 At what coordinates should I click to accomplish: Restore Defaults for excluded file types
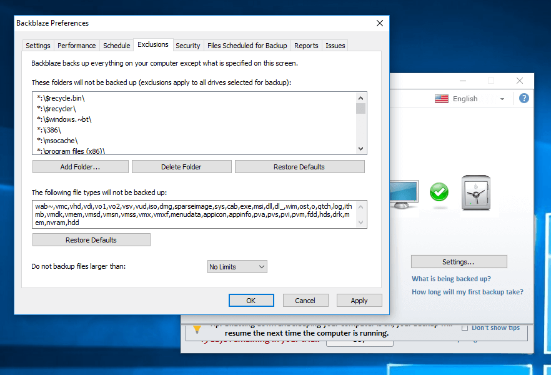coord(91,240)
